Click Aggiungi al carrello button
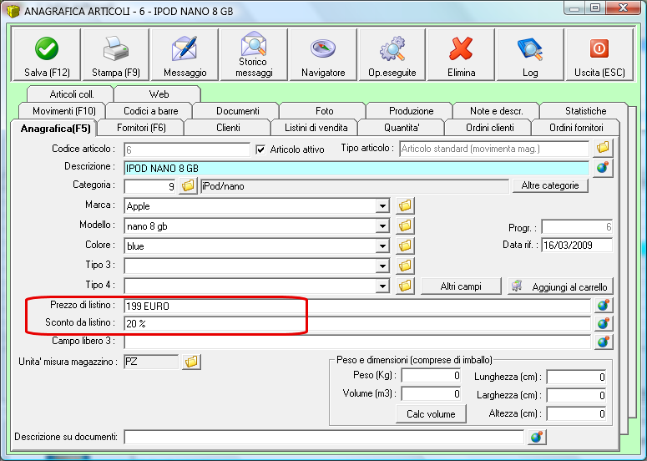 pos(560,286)
